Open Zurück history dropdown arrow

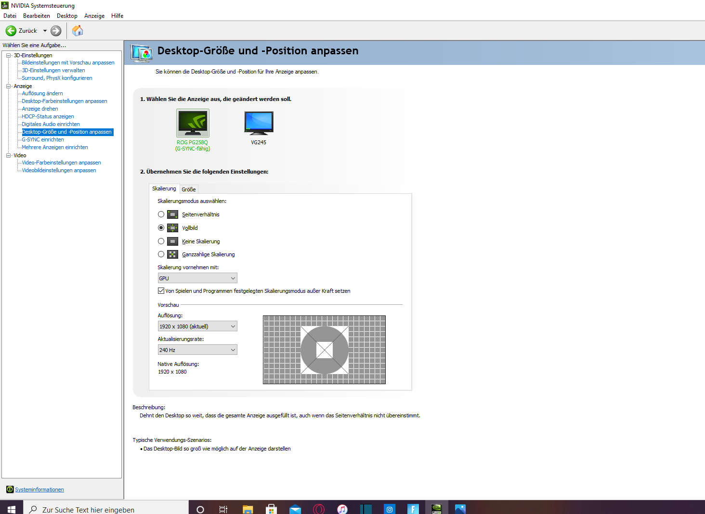[45, 31]
